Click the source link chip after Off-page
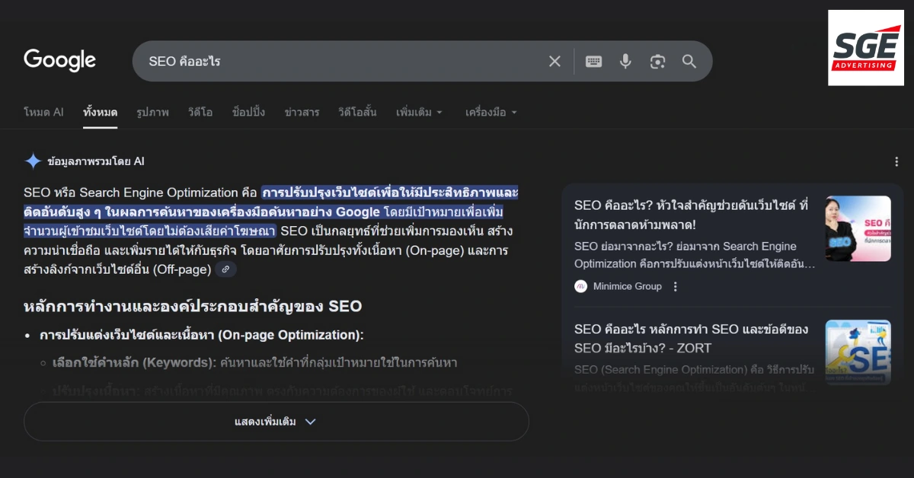 click(225, 269)
